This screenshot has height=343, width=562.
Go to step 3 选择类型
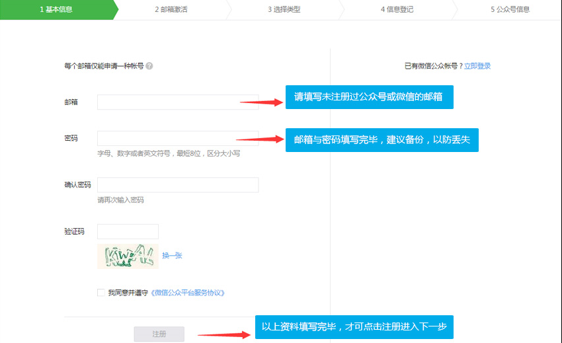click(284, 10)
